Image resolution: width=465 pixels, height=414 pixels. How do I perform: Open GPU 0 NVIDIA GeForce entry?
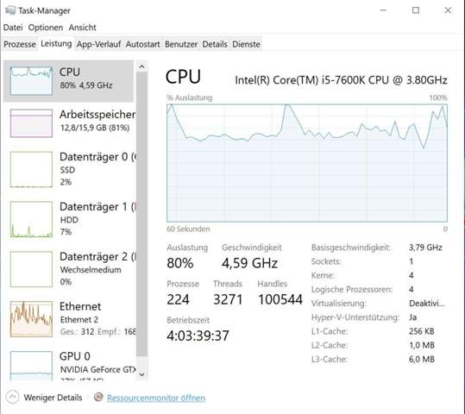pos(69,364)
